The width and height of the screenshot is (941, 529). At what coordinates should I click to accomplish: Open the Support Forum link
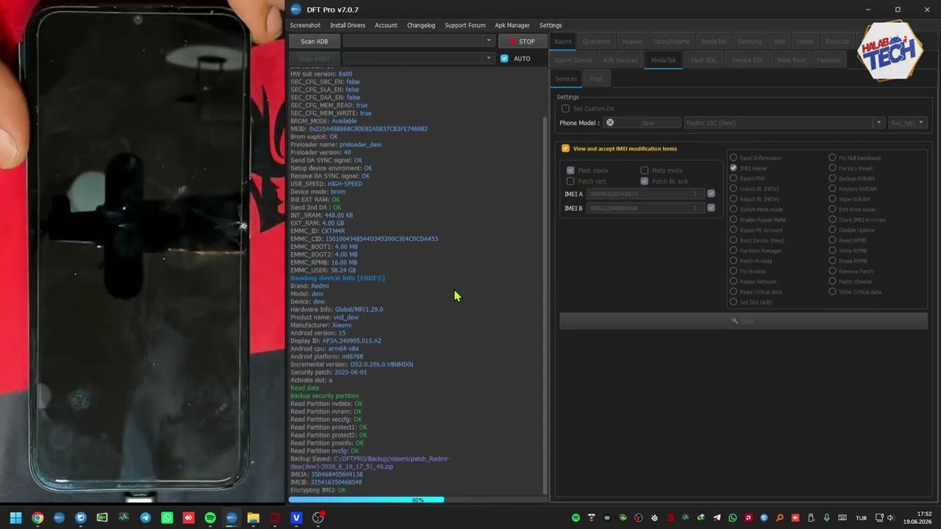[x=465, y=26]
